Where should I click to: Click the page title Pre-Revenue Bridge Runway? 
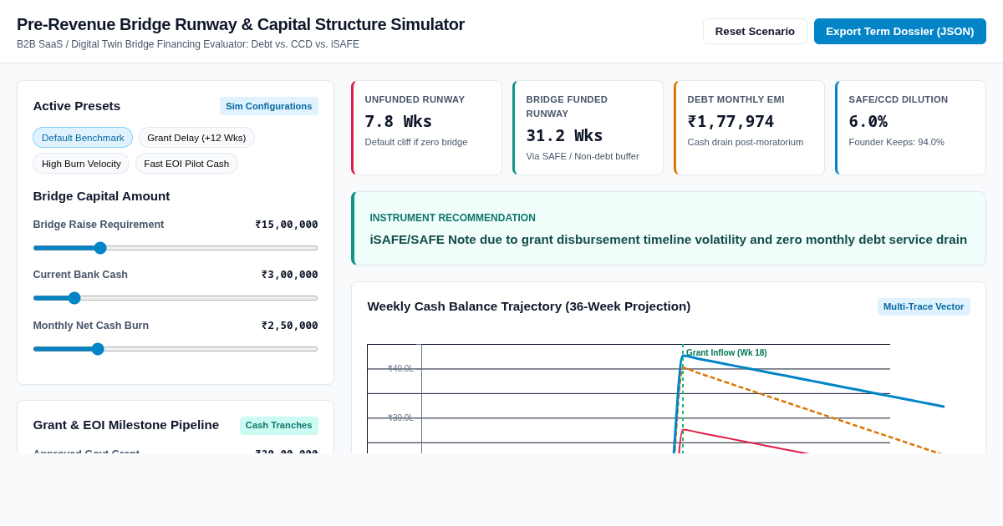tap(241, 24)
